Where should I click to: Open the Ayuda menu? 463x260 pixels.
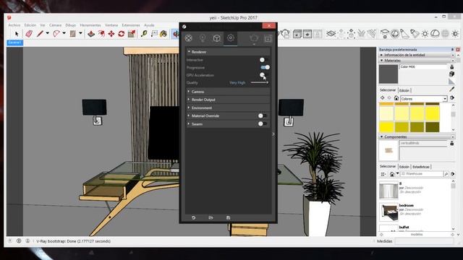[149, 25]
